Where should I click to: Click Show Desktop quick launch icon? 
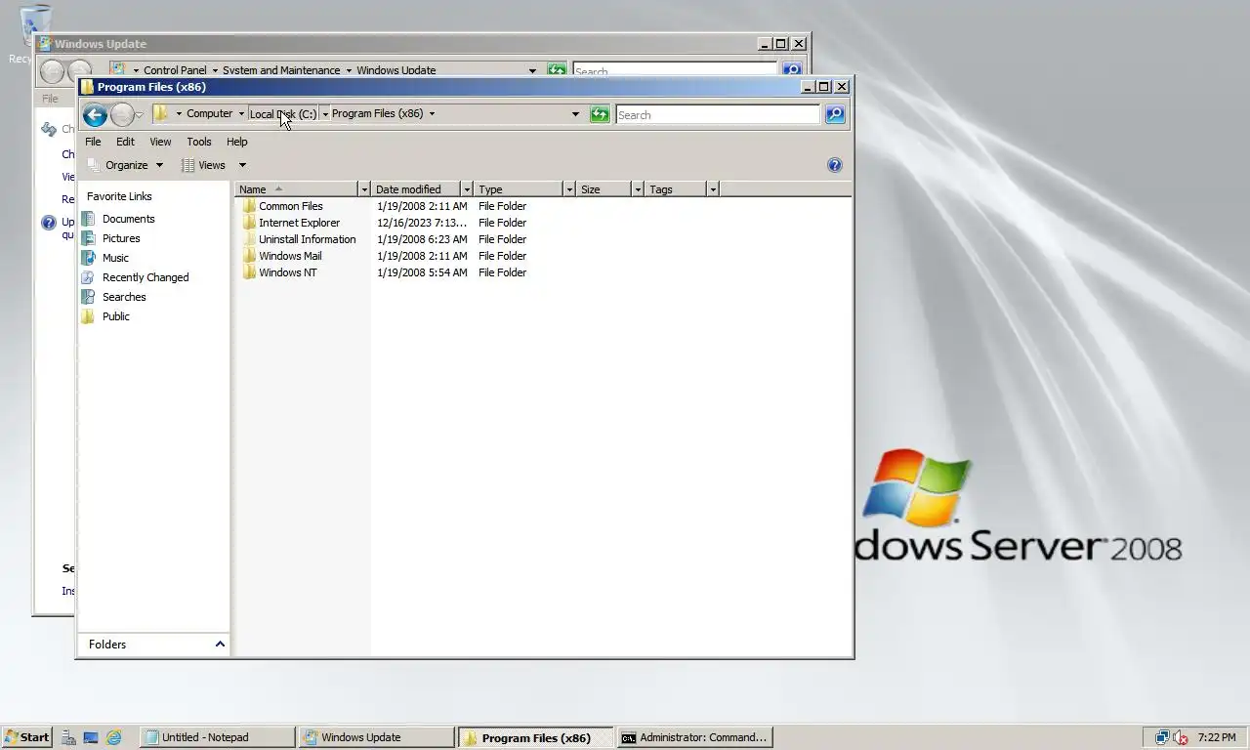coord(91,737)
